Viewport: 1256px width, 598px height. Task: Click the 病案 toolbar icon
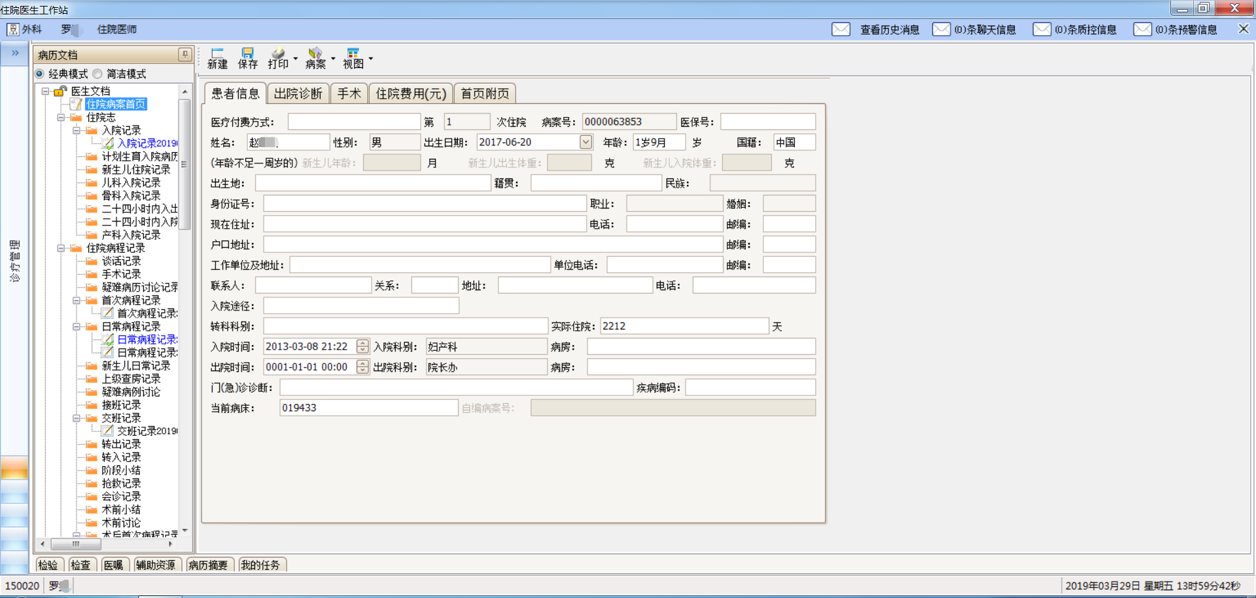point(315,58)
